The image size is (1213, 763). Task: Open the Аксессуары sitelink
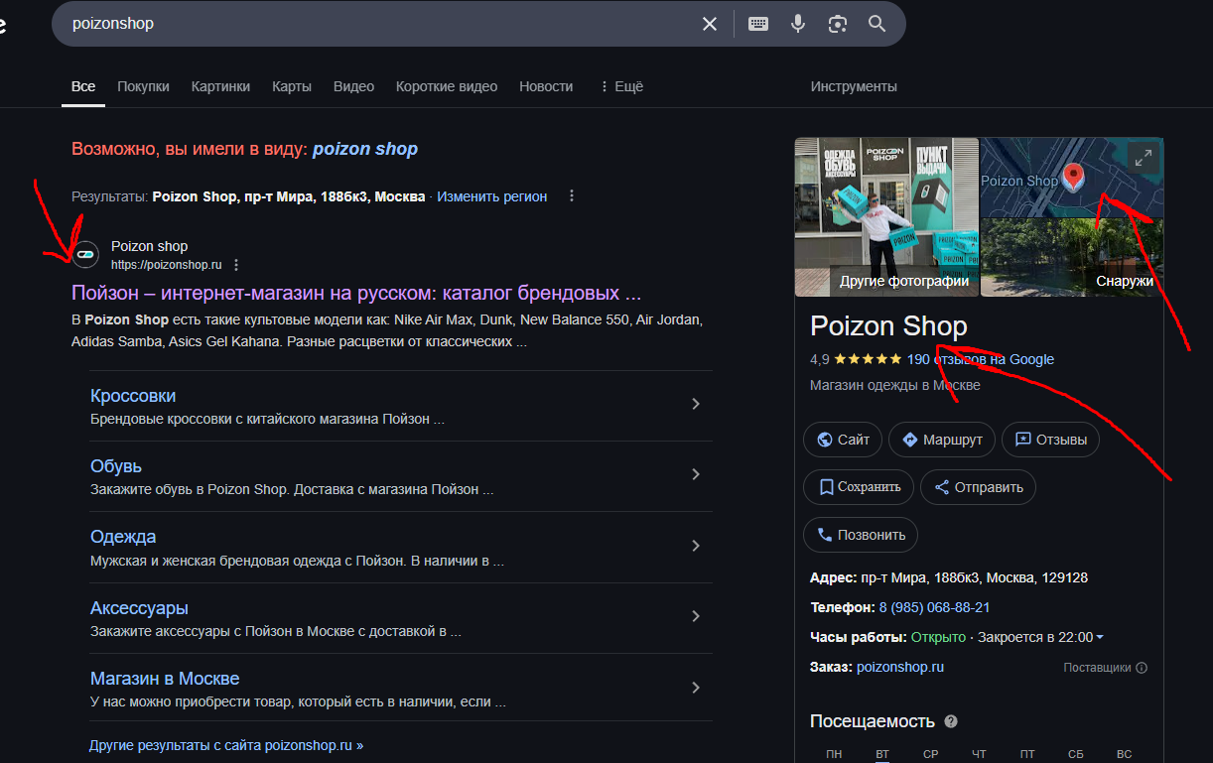(139, 608)
